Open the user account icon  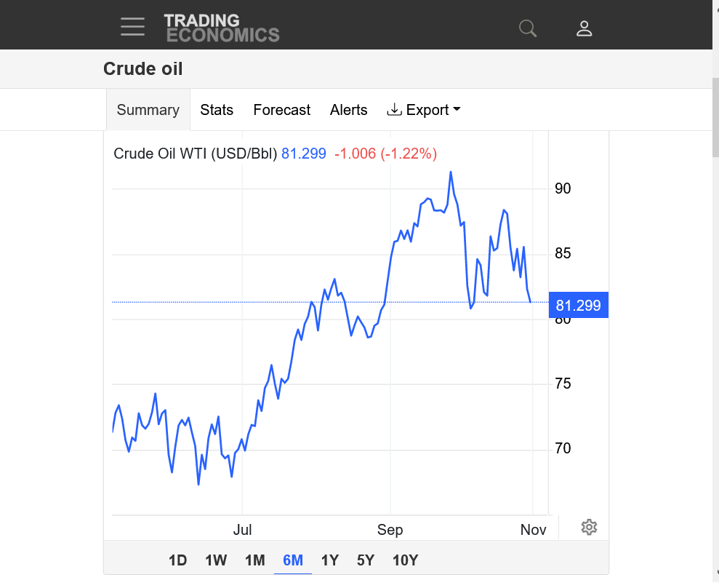click(x=585, y=28)
